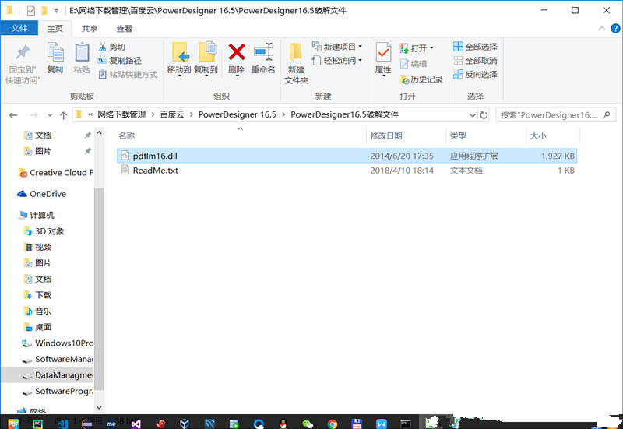Go back with the left arrow
The image size is (623, 429).
[13, 115]
